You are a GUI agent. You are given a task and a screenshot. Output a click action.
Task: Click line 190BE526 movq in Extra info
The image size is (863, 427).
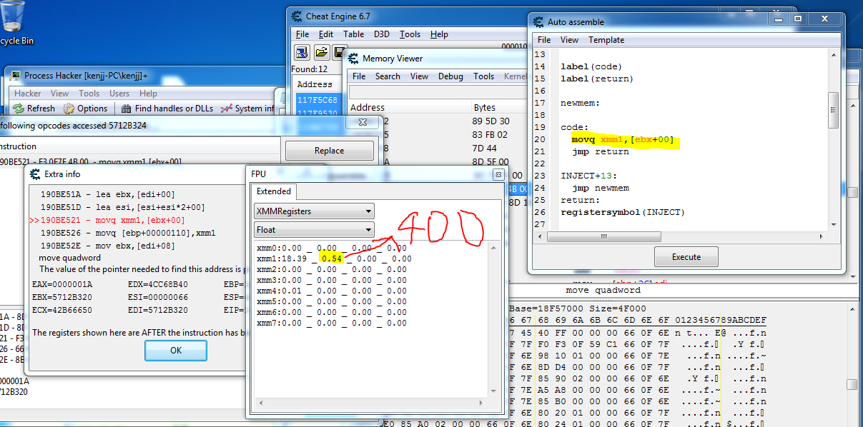pos(128,233)
